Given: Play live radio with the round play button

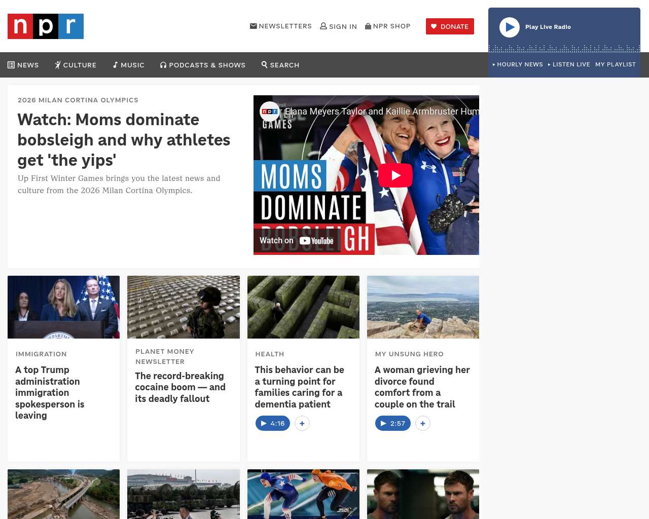Looking at the screenshot, I should click(510, 27).
